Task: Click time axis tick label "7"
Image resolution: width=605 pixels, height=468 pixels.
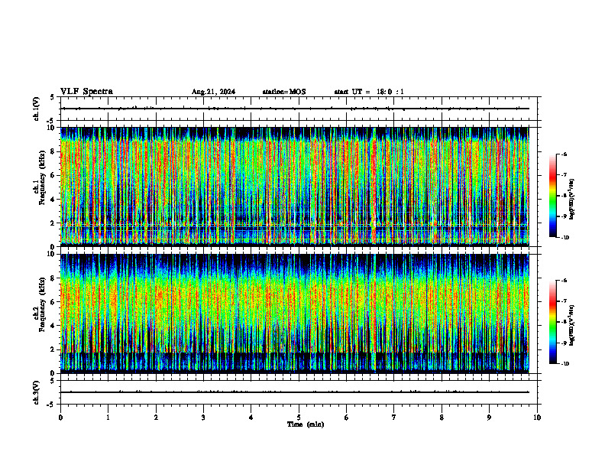Action: click(x=394, y=418)
